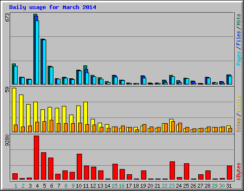Click the 59 axis maximum label
244x191 pixels.
7,89
